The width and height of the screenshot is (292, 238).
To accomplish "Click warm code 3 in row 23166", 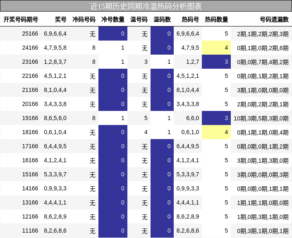I will tap(146, 62).
